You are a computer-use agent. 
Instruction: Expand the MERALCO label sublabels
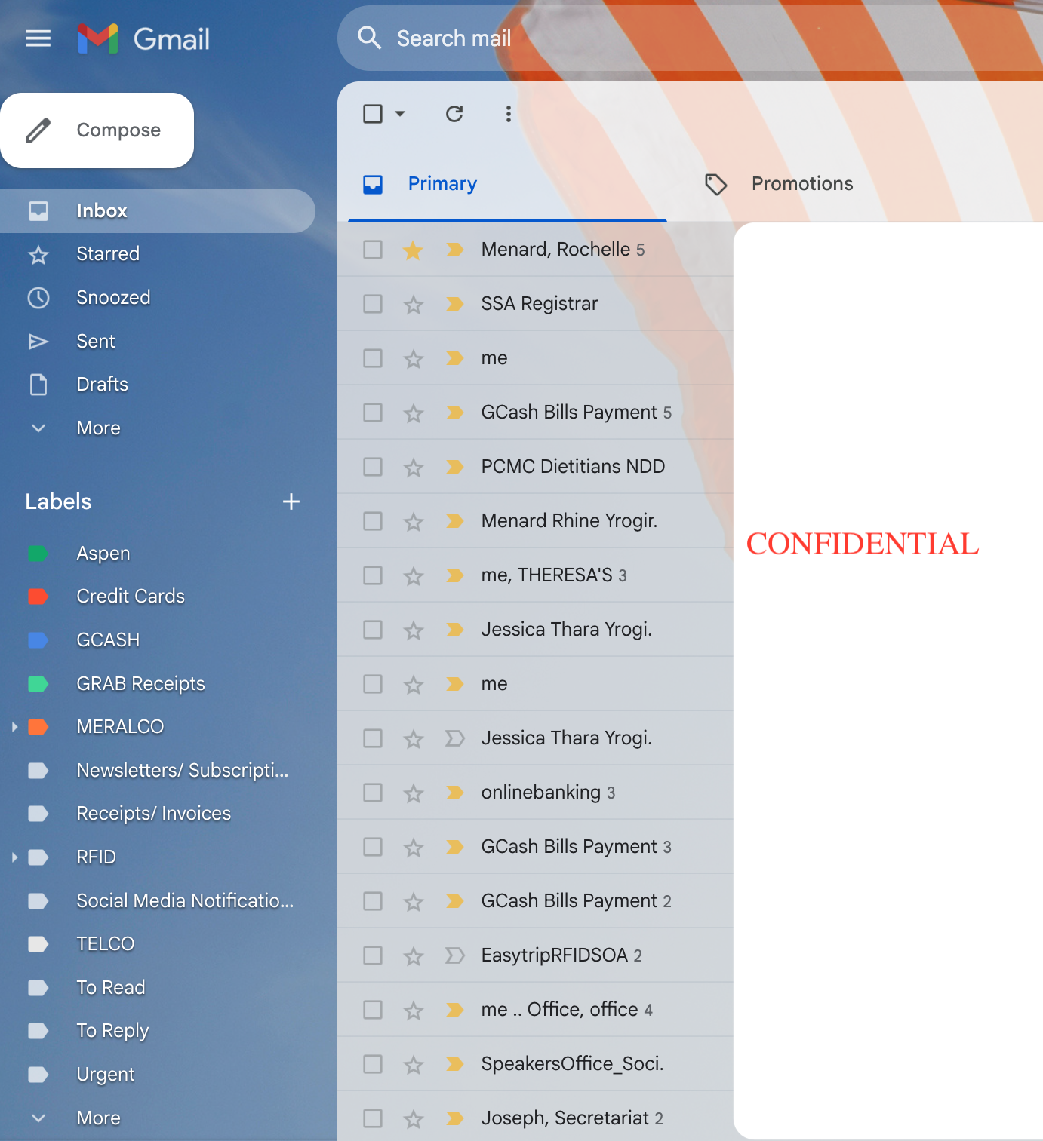click(x=14, y=727)
